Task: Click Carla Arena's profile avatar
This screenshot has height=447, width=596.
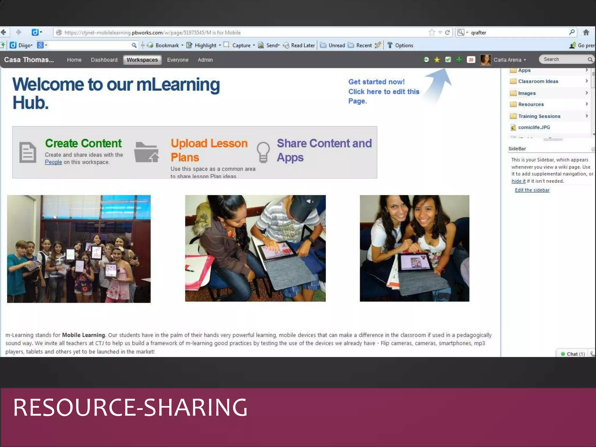Action: click(485, 60)
